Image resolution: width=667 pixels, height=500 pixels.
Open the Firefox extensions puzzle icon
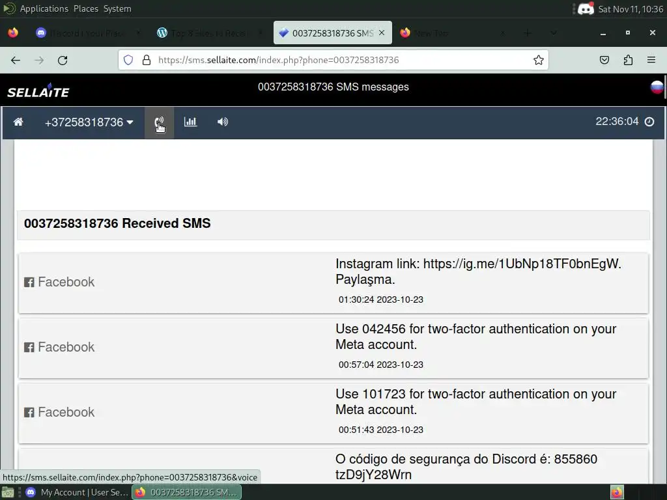628,60
